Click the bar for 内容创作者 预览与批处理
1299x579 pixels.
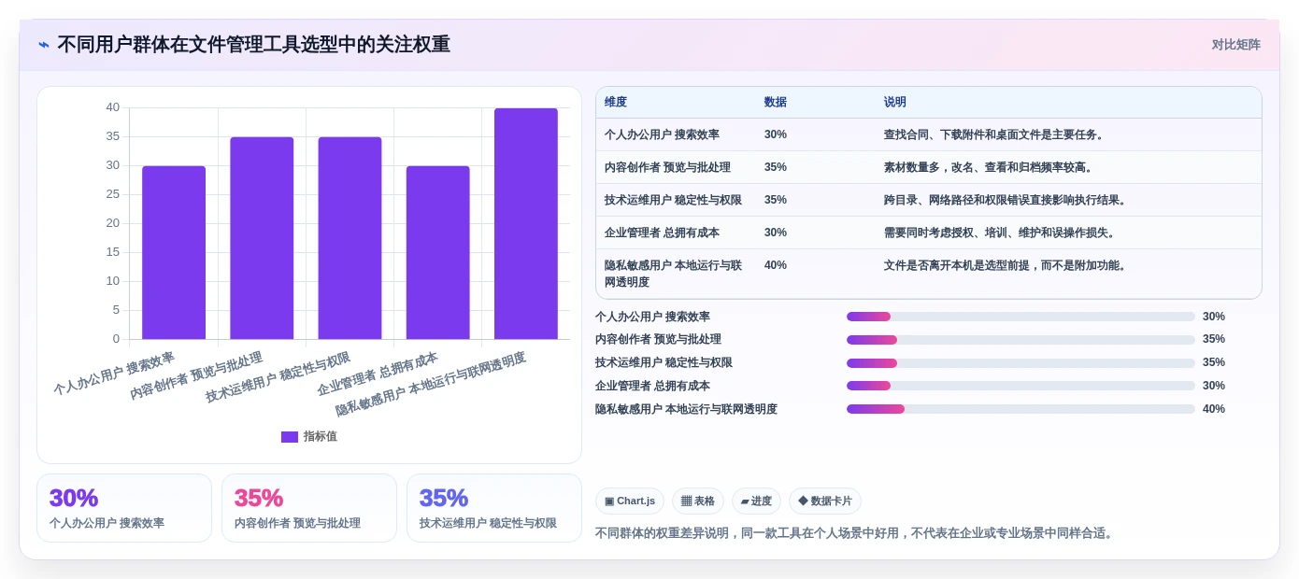[x=262, y=238]
